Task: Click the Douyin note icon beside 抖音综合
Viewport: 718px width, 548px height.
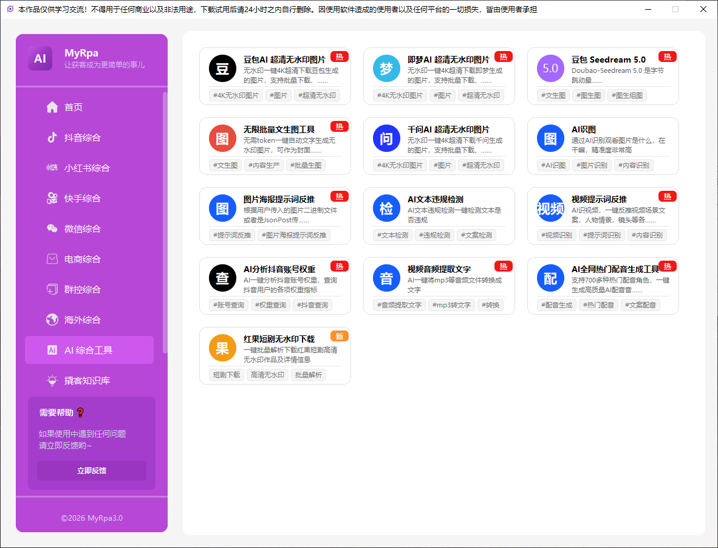Action: (x=52, y=137)
